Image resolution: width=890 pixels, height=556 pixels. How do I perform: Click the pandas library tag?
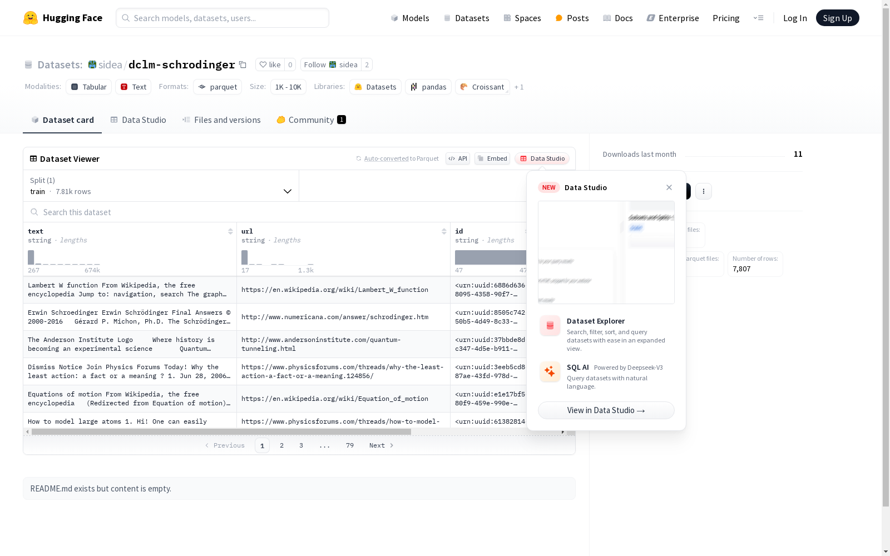tap(428, 87)
